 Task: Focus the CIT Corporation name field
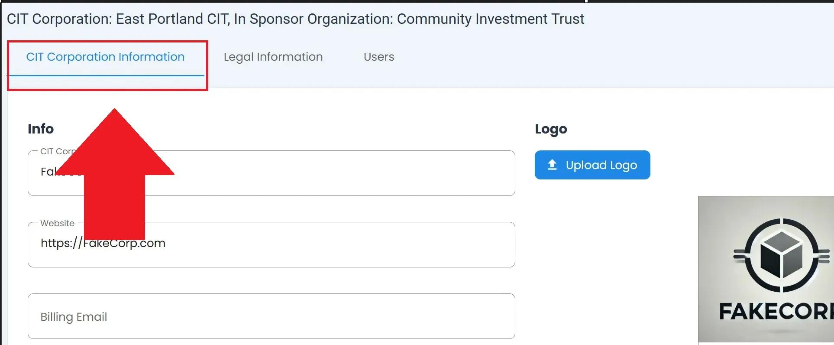click(x=329, y=173)
